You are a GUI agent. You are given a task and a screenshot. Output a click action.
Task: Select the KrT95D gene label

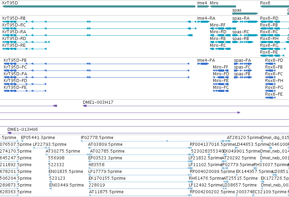coord(10,3)
